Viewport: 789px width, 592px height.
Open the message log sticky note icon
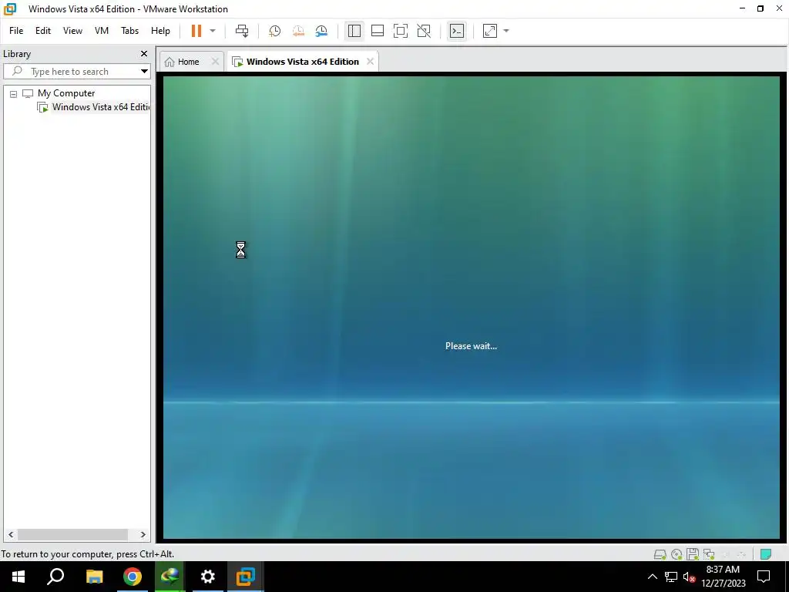point(766,554)
